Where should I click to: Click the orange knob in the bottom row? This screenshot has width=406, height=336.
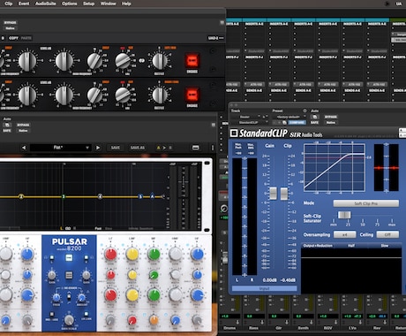click(154, 320)
